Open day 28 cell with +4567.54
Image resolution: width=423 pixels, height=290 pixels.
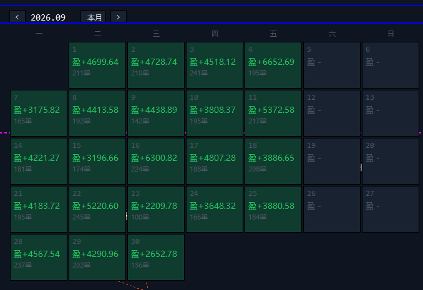(39, 257)
